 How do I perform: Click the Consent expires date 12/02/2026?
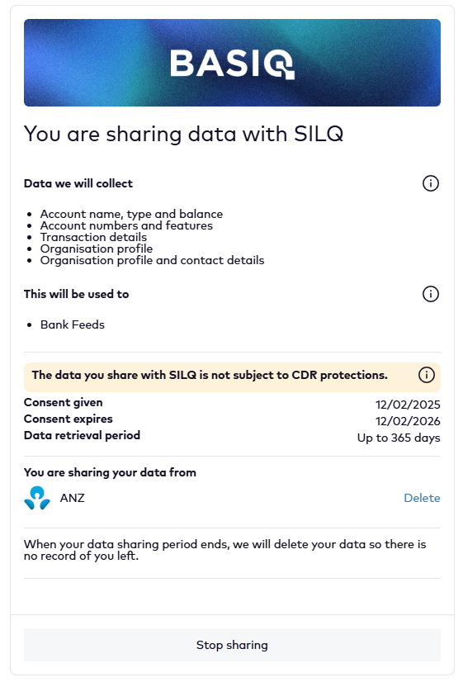point(408,421)
